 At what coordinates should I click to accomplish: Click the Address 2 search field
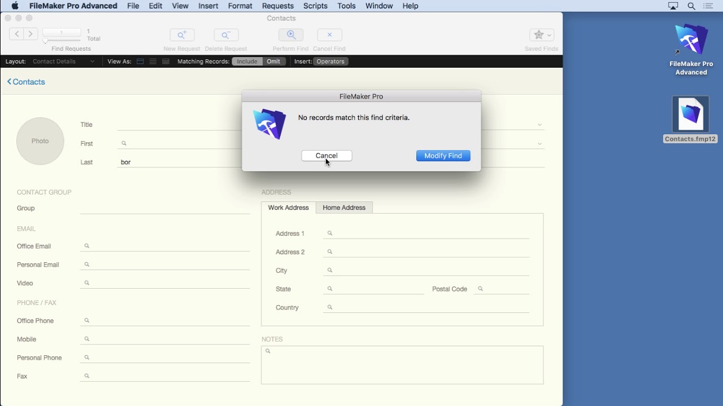(x=426, y=252)
